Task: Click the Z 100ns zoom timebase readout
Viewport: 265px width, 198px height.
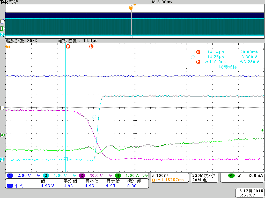Action: tap(160, 175)
